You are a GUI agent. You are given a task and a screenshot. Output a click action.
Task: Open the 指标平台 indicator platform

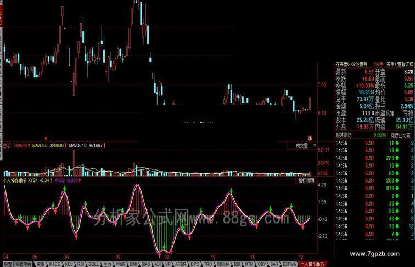pyautogui.click(x=23, y=264)
